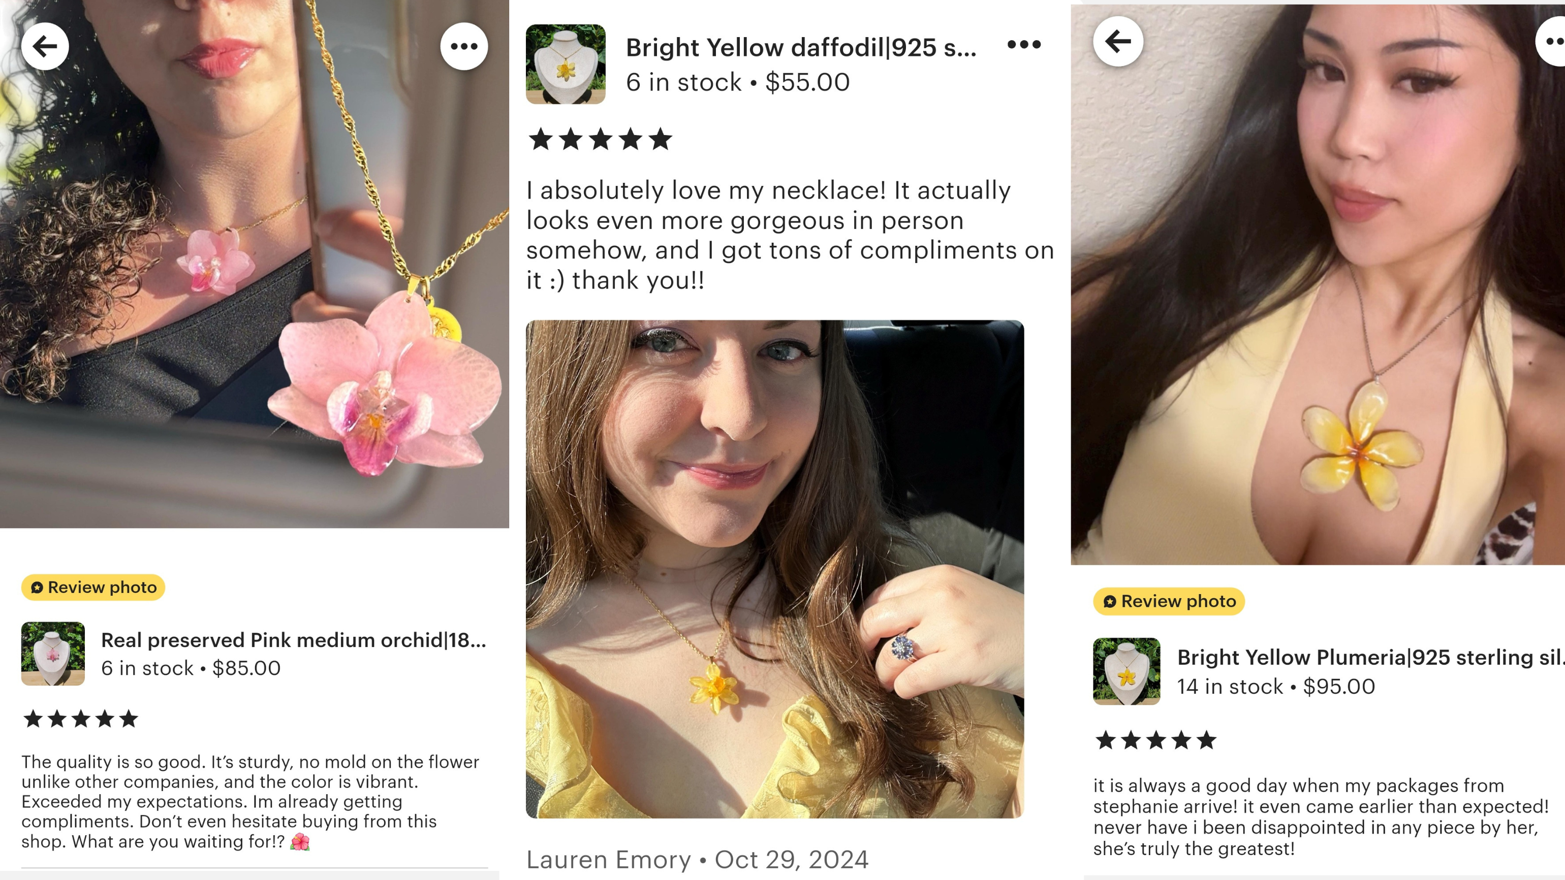Screen dimensions: 1565x880
Task: Open the Bright Yellow daffodil listing thumbnail
Action: tap(566, 64)
